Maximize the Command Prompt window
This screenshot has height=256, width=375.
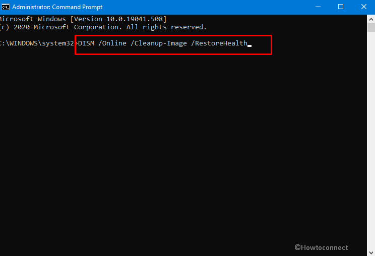pyautogui.click(x=341, y=7)
